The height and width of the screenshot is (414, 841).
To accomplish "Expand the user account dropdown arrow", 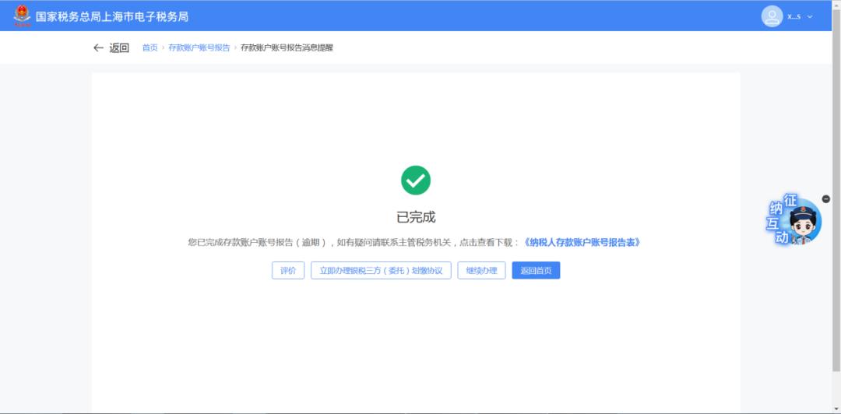I will tap(810, 16).
